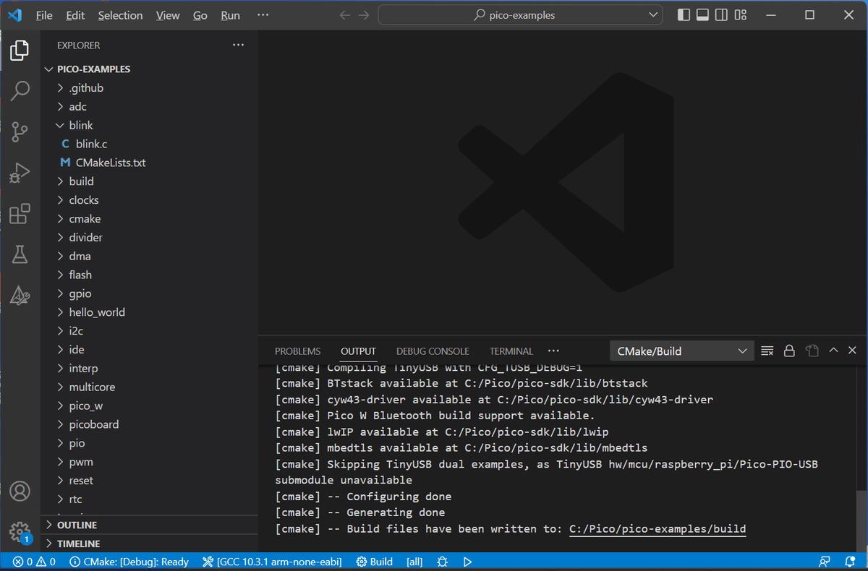868x571 pixels.
Task: Open the View menu
Action: (168, 15)
